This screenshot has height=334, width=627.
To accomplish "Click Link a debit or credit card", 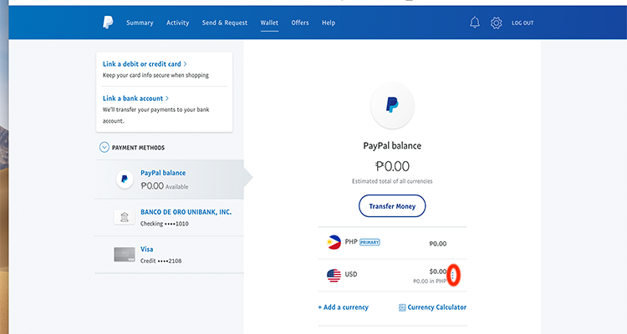I will tap(145, 64).
